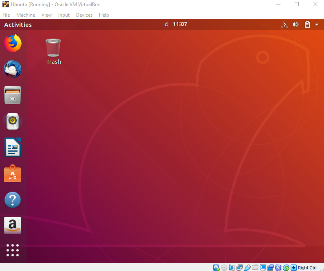The width and height of the screenshot is (324, 271).
Task: Launch Firefox from the Ubuntu dock
Action: (x=13, y=43)
